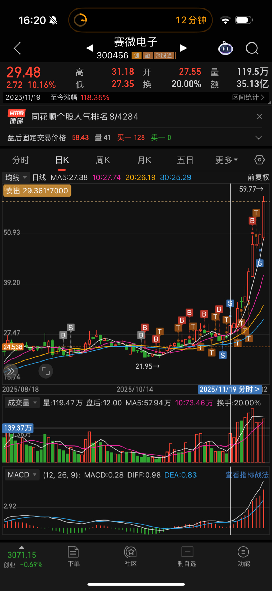Tap the grey S marker near August
Image resolution: width=272 pixels, height=591 pixels.
point(70,328)
